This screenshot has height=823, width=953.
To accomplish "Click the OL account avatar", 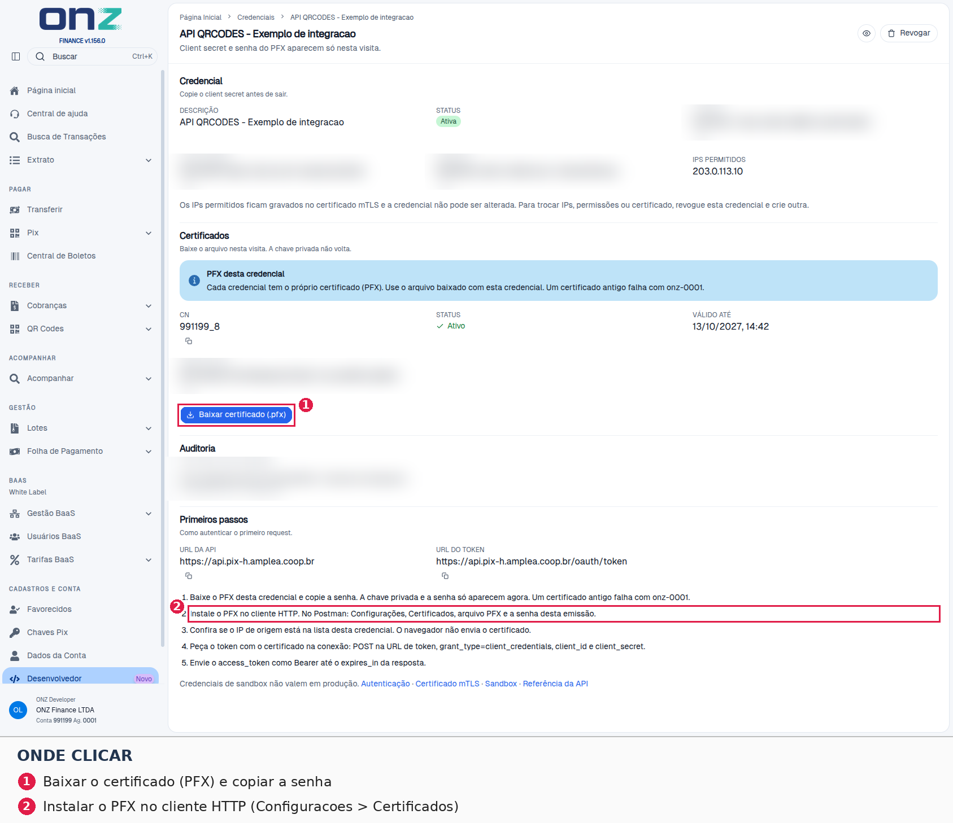I will (x=18, y=710).
